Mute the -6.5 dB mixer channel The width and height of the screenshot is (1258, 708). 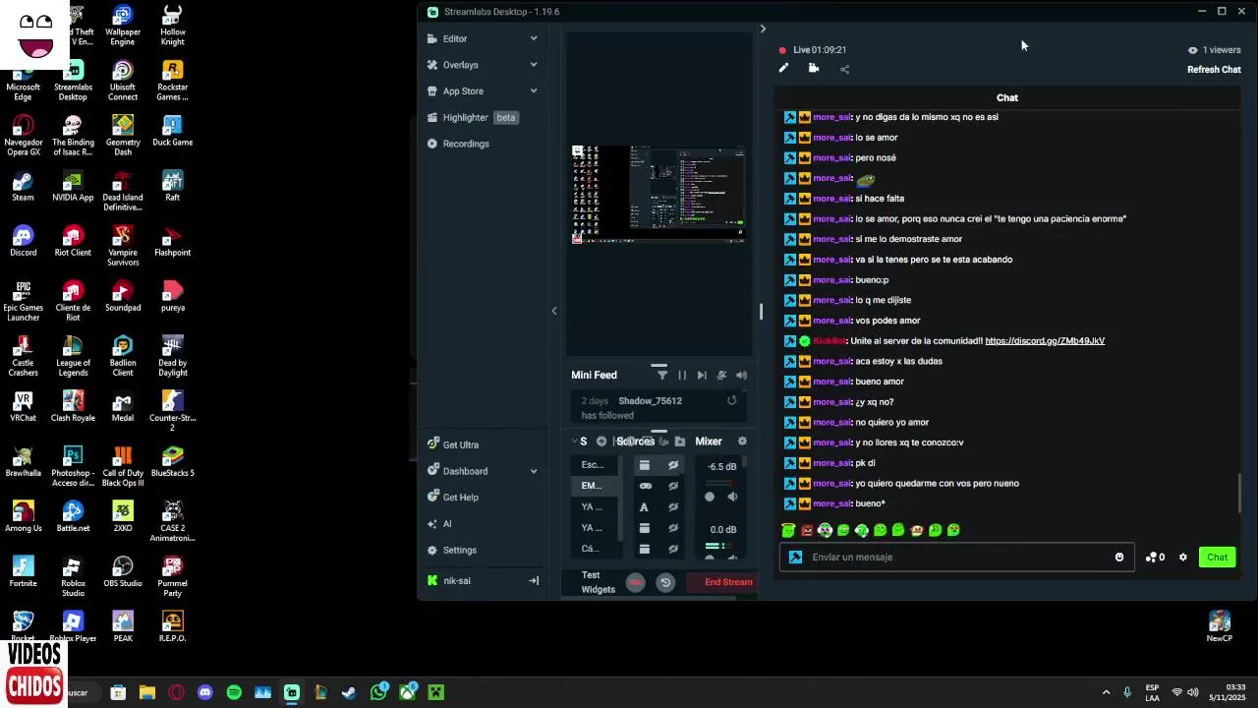(732, 498)
